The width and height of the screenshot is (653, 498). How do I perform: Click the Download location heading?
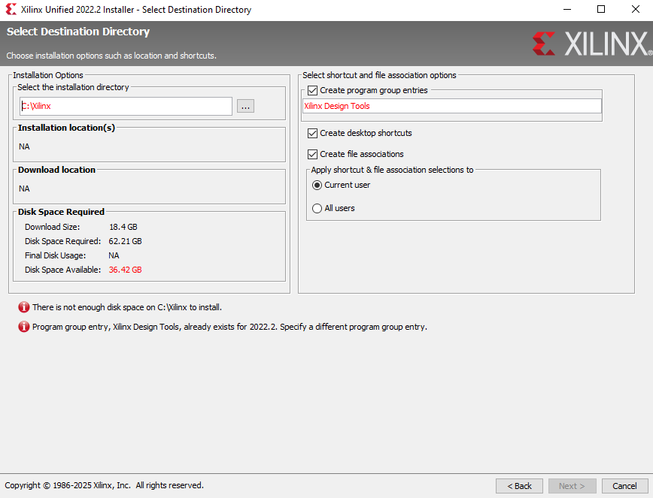pyautogui.click(x=56, y=170)
